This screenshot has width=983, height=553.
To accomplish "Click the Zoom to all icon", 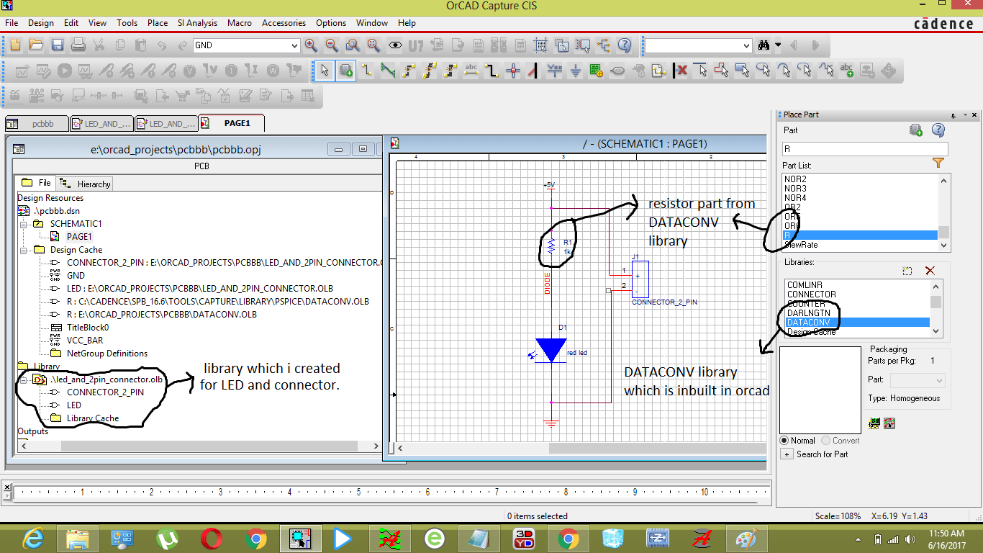I will point(373,45).
